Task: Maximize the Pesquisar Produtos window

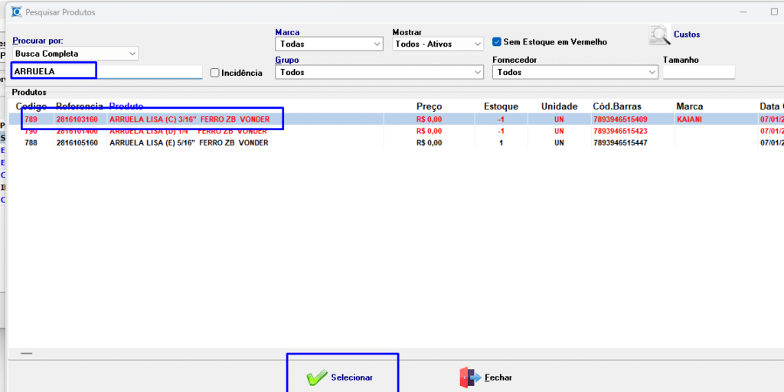Action: pyautogui.click(x=773, y=12)
